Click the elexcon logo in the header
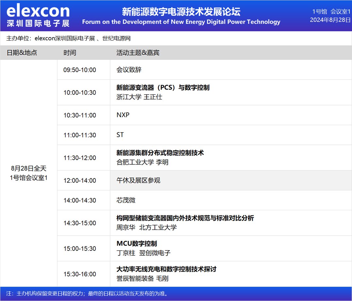352x301 pixels. coord(38,10)
